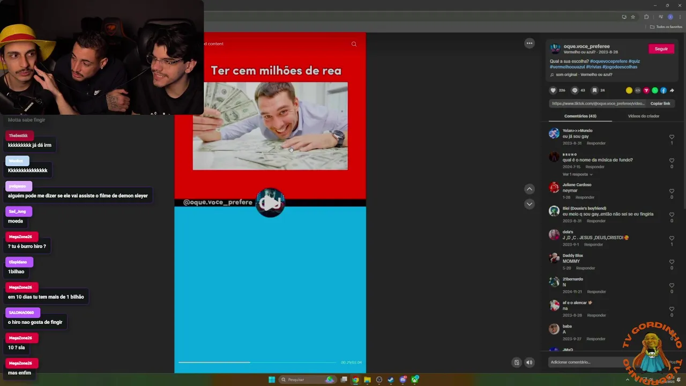Like BRUNO's comment heart
The height and width of the screenshot is (386, 686).
tap(672, 160)
